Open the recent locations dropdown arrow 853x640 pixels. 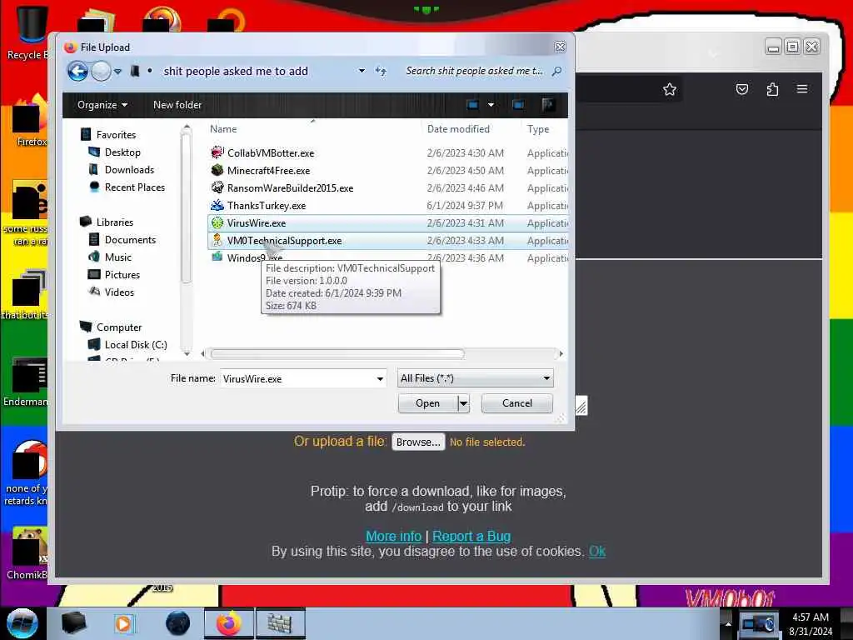(x=117, y=72)
